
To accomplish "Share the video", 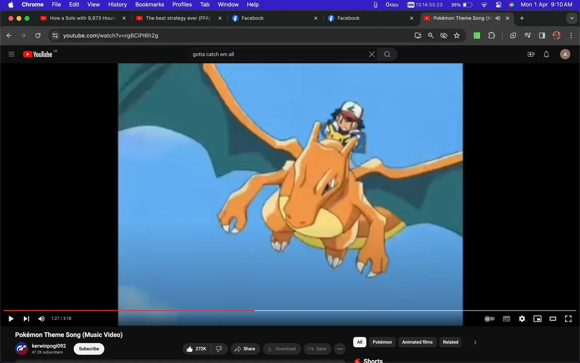I will tap(245, 349).
